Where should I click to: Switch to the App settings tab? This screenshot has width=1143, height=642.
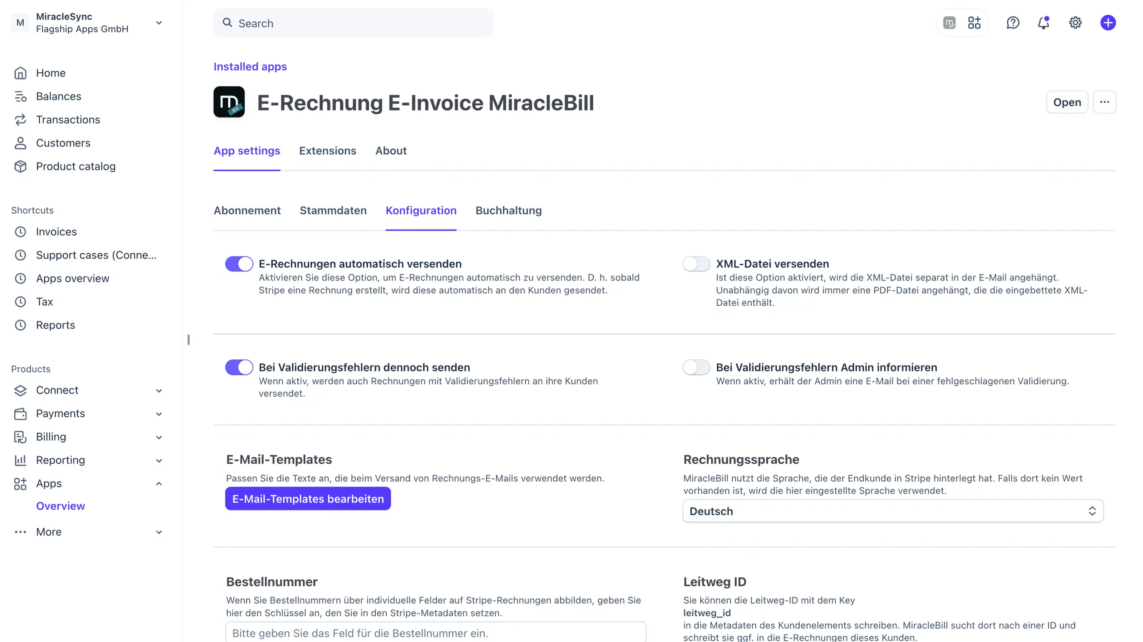click(x=247, y=151)
